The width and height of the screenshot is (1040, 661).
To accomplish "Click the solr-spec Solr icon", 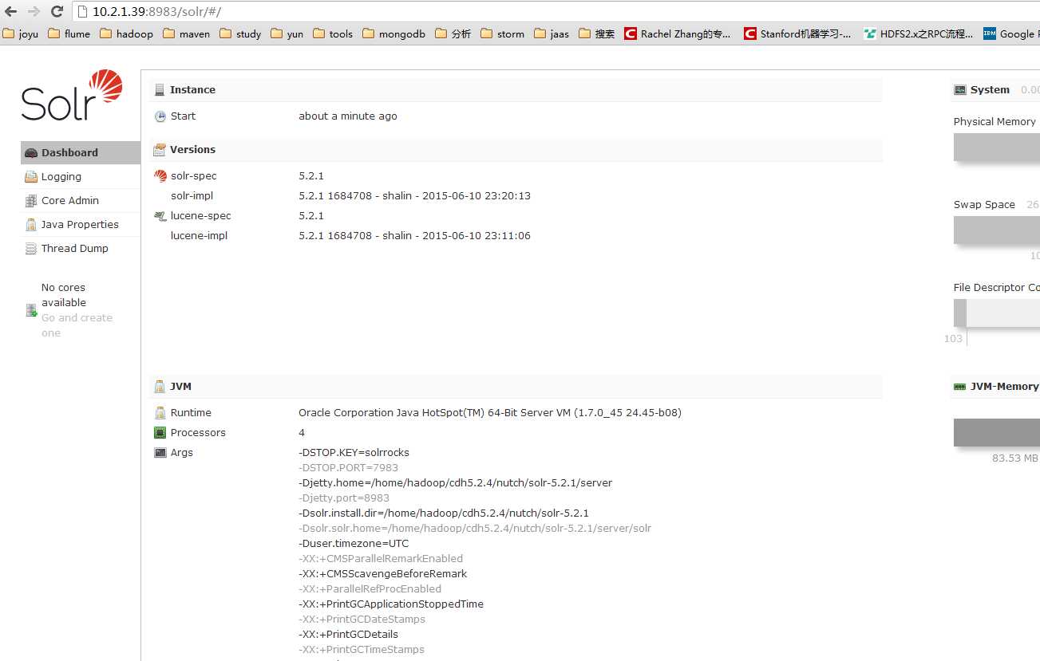I will [160, 175].
